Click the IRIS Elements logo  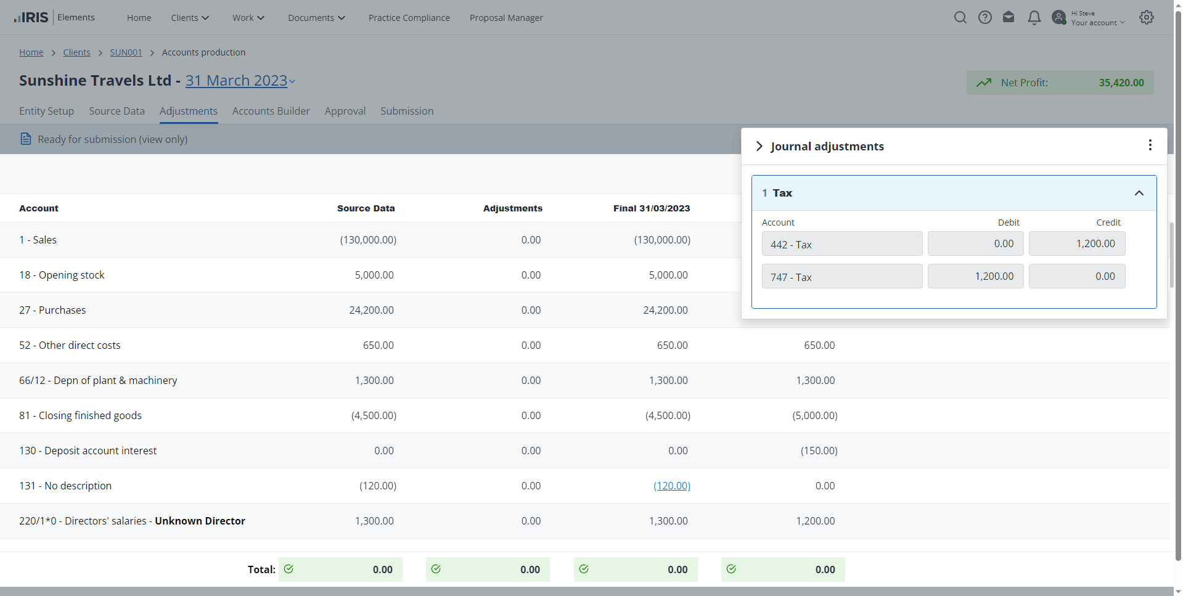click(54, 17)
